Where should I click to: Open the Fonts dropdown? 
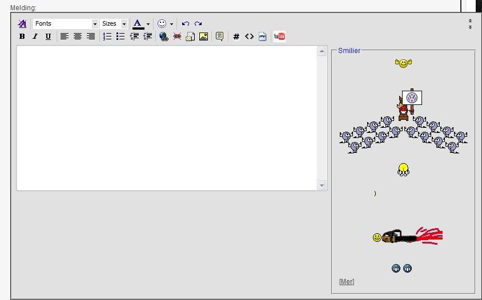(66, 24)
